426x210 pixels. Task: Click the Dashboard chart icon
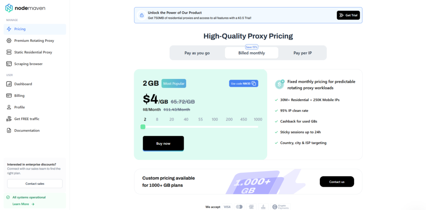pos(9,84)
